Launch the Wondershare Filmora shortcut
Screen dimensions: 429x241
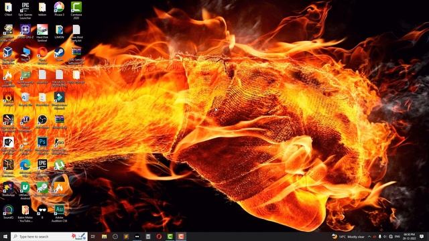(x=59, y=101)
